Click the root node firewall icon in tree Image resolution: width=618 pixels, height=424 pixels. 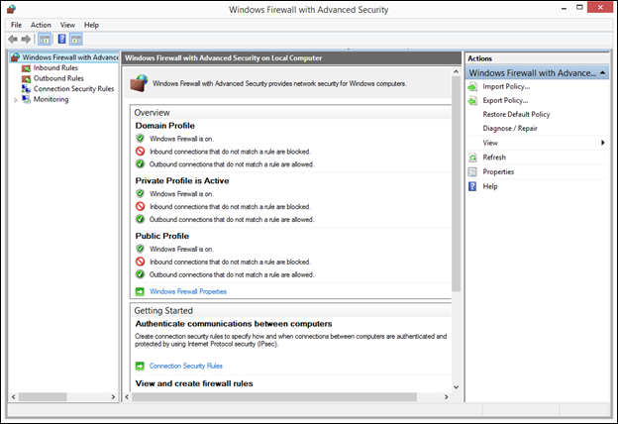click(15, 57)
